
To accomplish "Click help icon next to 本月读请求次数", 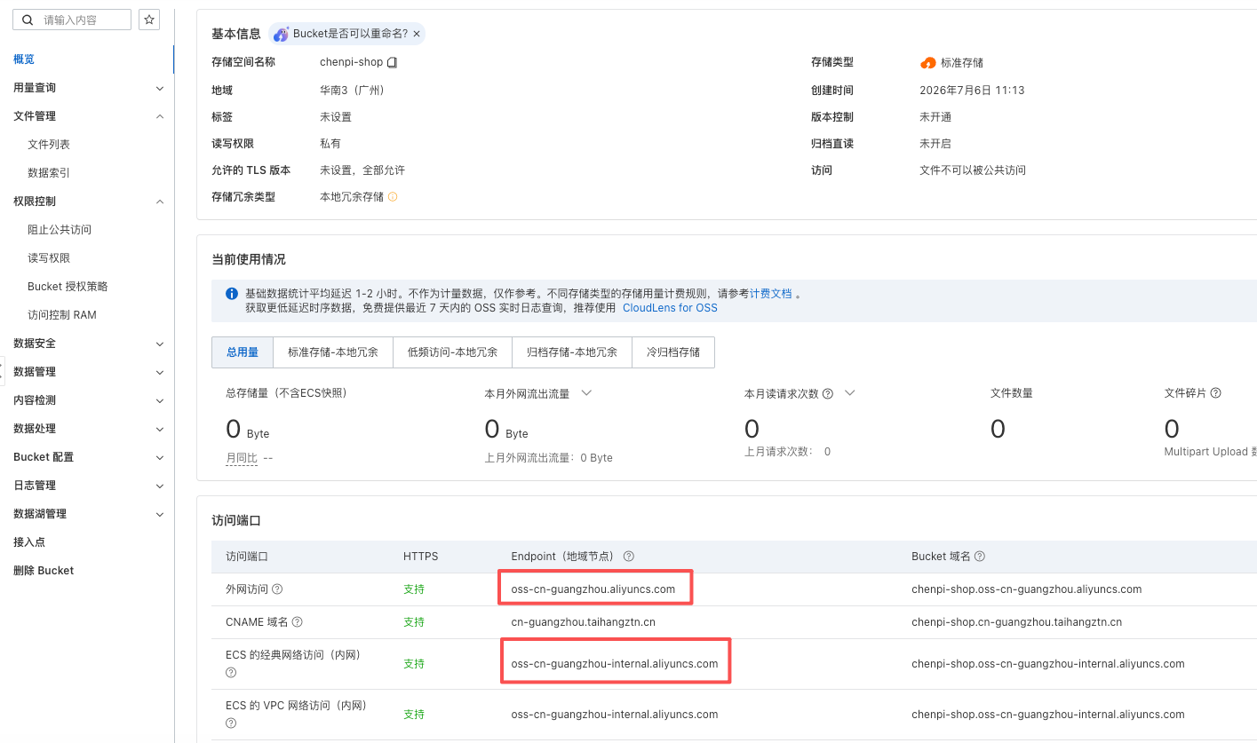I will click(x=828, y=393).
